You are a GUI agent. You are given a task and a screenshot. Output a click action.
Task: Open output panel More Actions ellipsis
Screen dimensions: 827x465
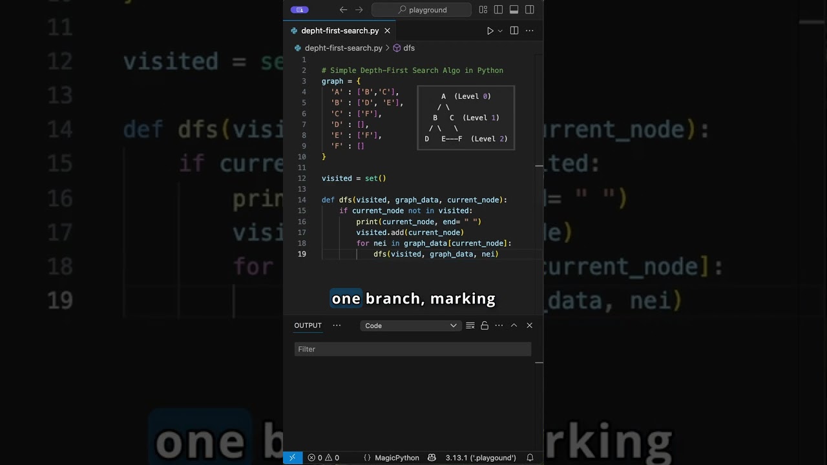499,325
